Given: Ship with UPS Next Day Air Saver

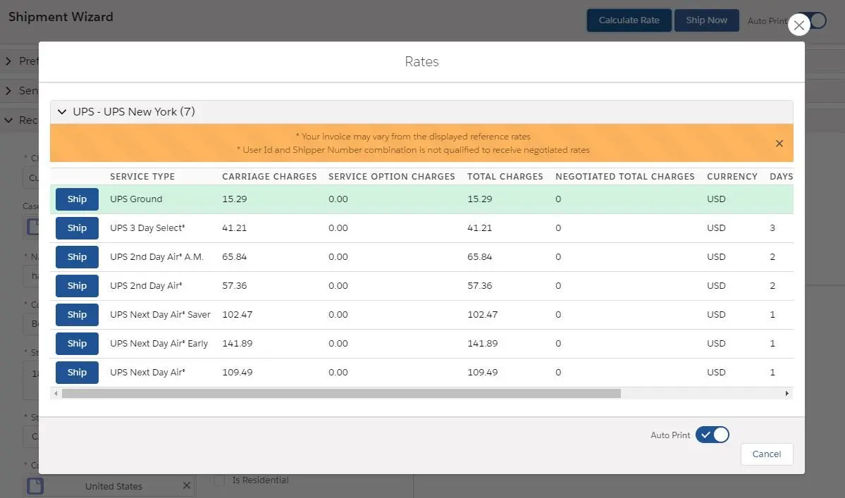Looking at the screenshot, I should [x=77, y=314].
